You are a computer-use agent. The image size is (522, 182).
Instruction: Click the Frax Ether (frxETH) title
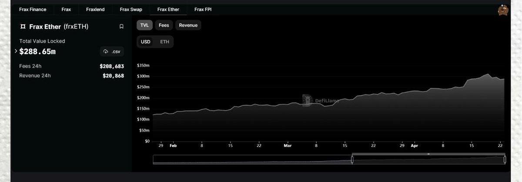pyautogui.click(x=59, y=27)
